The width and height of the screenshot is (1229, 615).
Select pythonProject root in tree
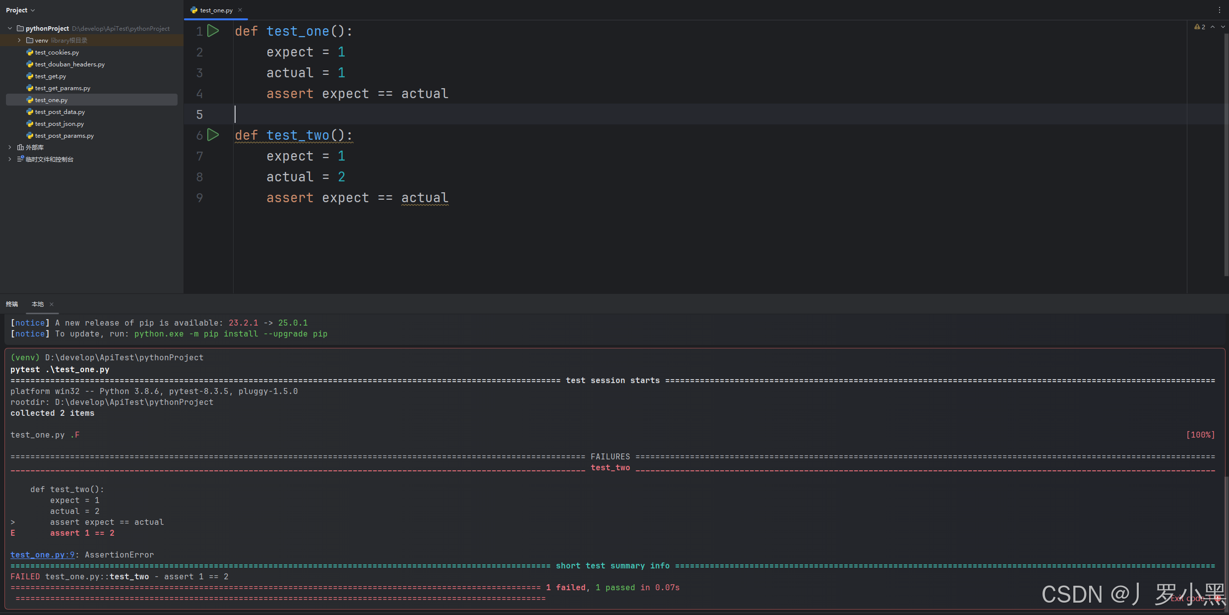tap(47, 28)
